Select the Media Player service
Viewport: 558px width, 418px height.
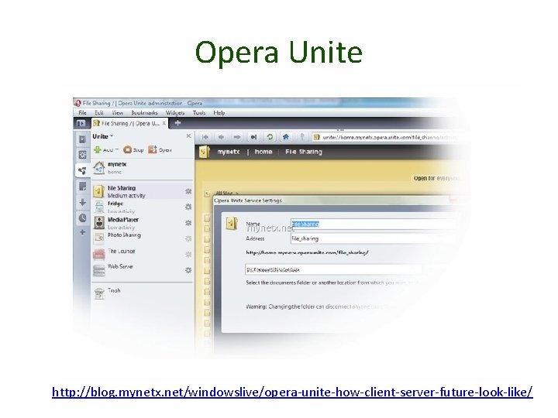(x=143, y=223)
